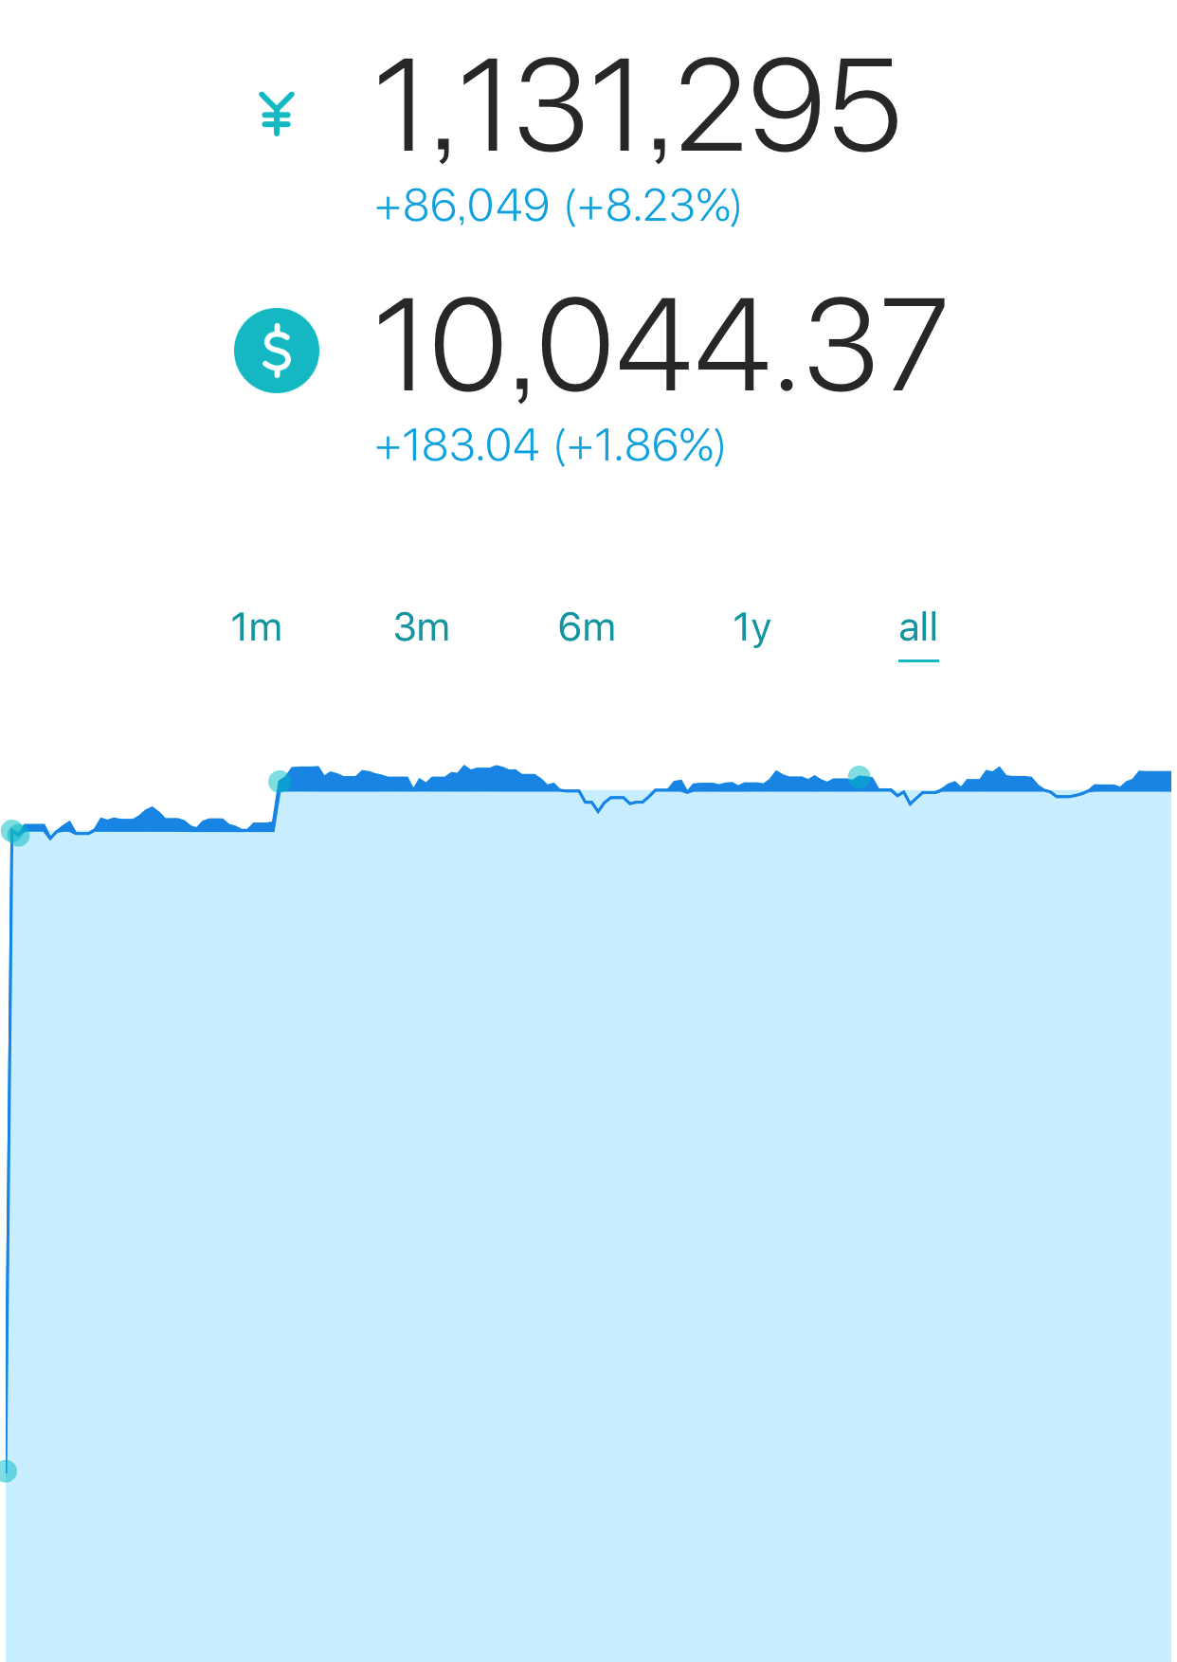Viewport: 1177px width, 1662px height.
Task: Click the 10,044.37 dollar balance
Action: (661, 344)
